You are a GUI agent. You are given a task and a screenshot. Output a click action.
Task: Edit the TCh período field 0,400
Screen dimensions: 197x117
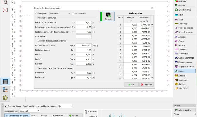pos(84,59)
